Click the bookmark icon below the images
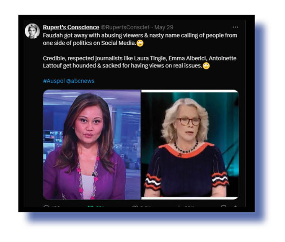This screenshot has width=285, height=242. coord(224,206)
